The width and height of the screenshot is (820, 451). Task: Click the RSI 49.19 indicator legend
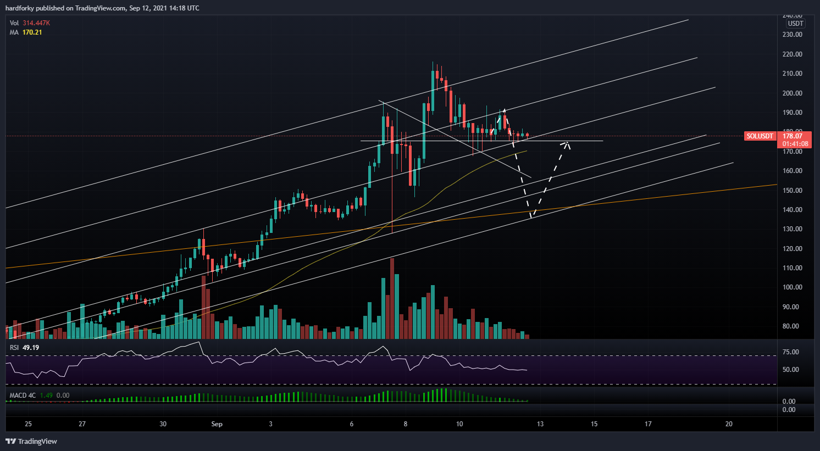(24, 348)
